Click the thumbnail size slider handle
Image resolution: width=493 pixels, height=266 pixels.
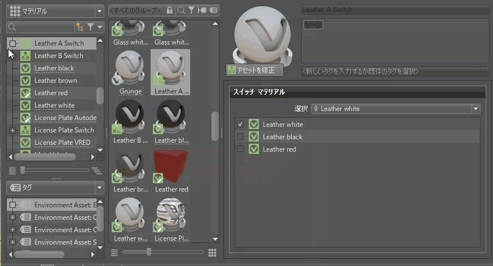point(149,251)
